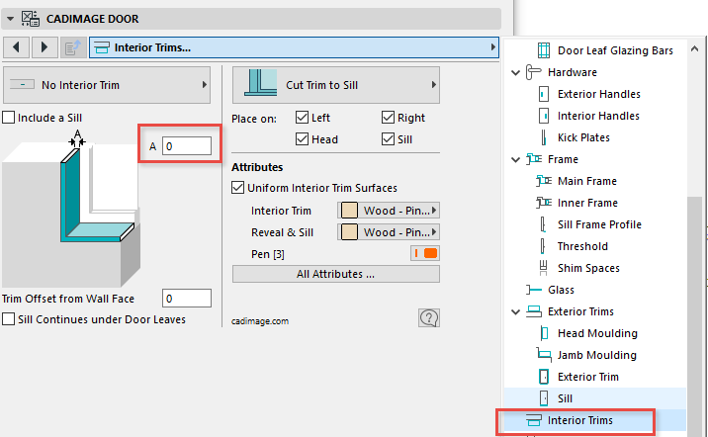Click the All Attributes button
Screen dimensions: 708x437
click(x=335, y=274)
